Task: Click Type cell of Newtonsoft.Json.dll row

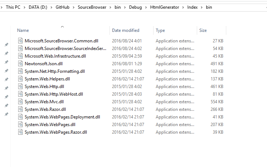Action: [175, 64]
